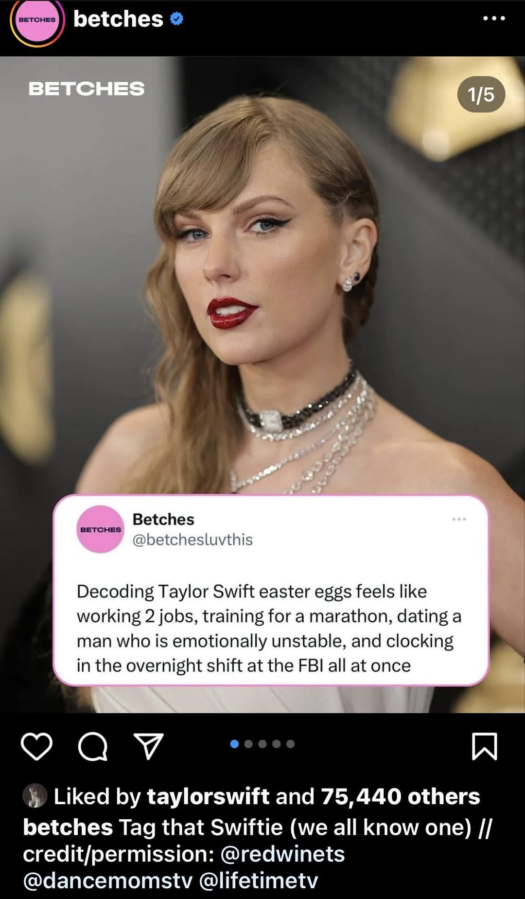This screenshot has width=525, height=899.
Task: Open betches username in header
Action: click(x=118, y=19)
